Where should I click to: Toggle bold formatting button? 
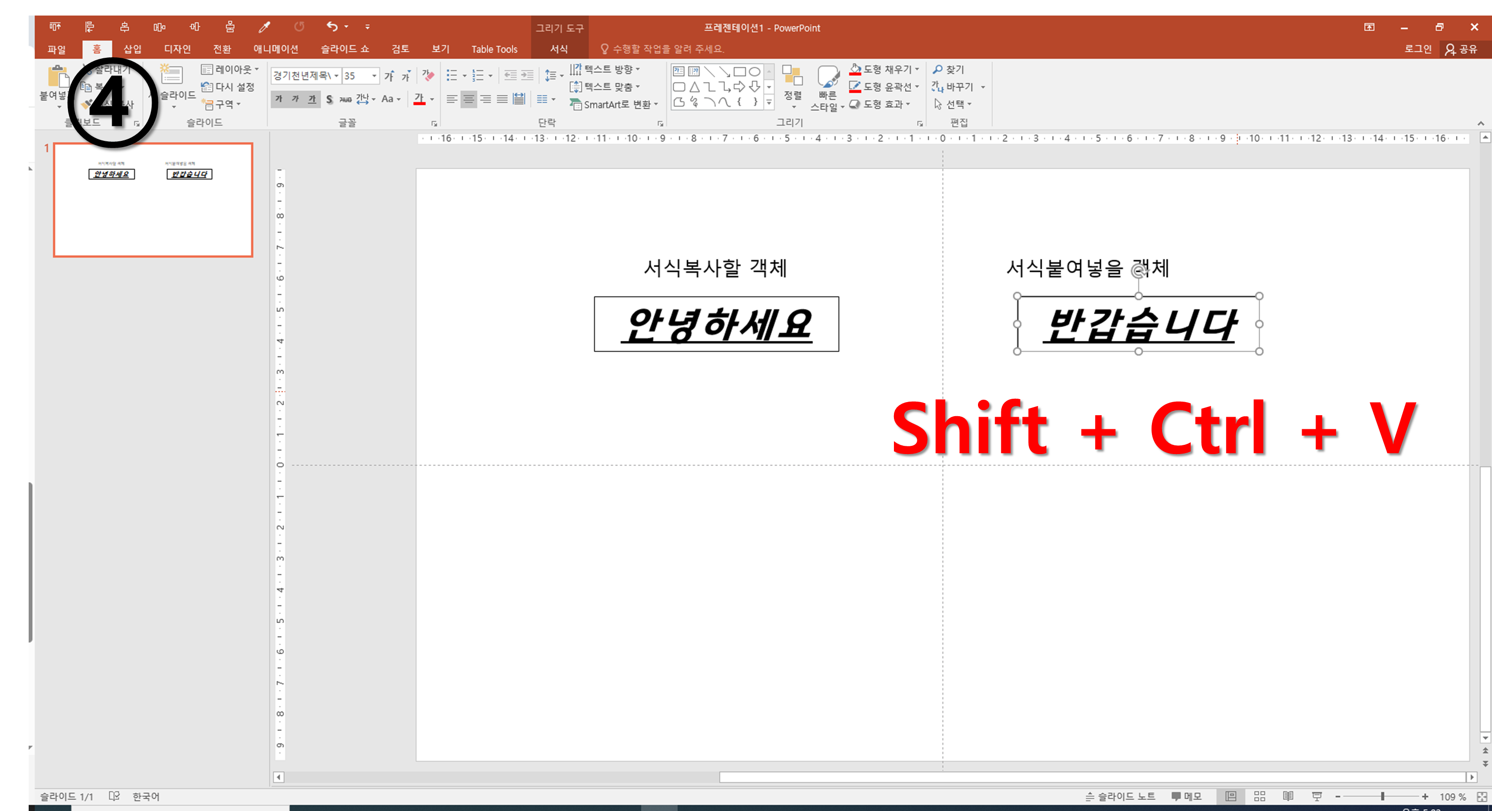tap(278, 99)
